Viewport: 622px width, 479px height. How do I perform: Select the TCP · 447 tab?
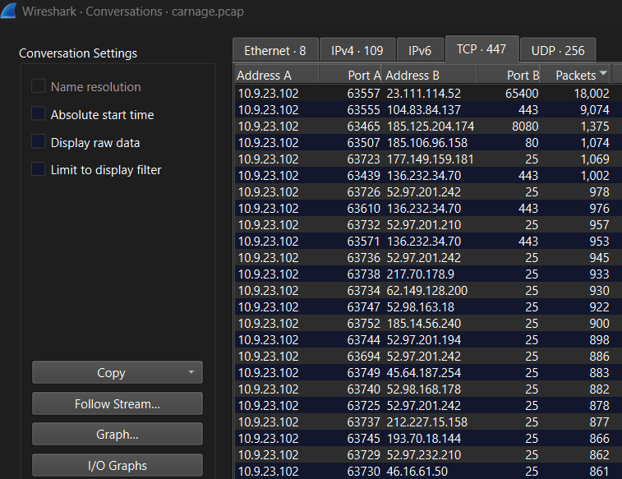(481, 48)
